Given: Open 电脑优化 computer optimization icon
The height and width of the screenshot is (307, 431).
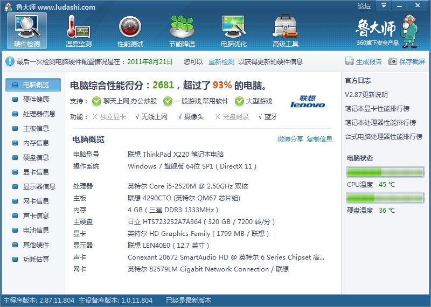Looking at the screenshot, I should 234,31.
